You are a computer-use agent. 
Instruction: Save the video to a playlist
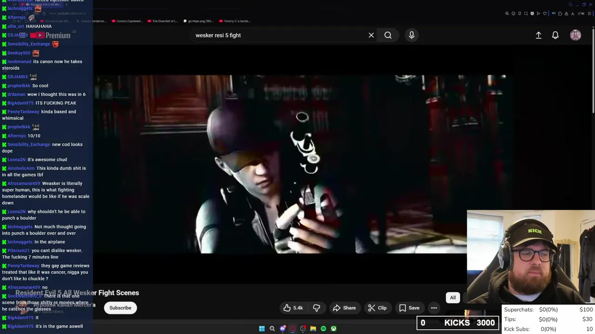tap(409, 308)
